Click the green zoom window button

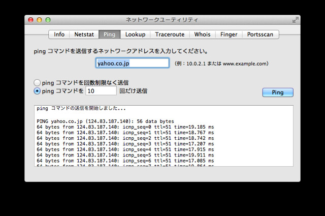[x=48, y=20]
